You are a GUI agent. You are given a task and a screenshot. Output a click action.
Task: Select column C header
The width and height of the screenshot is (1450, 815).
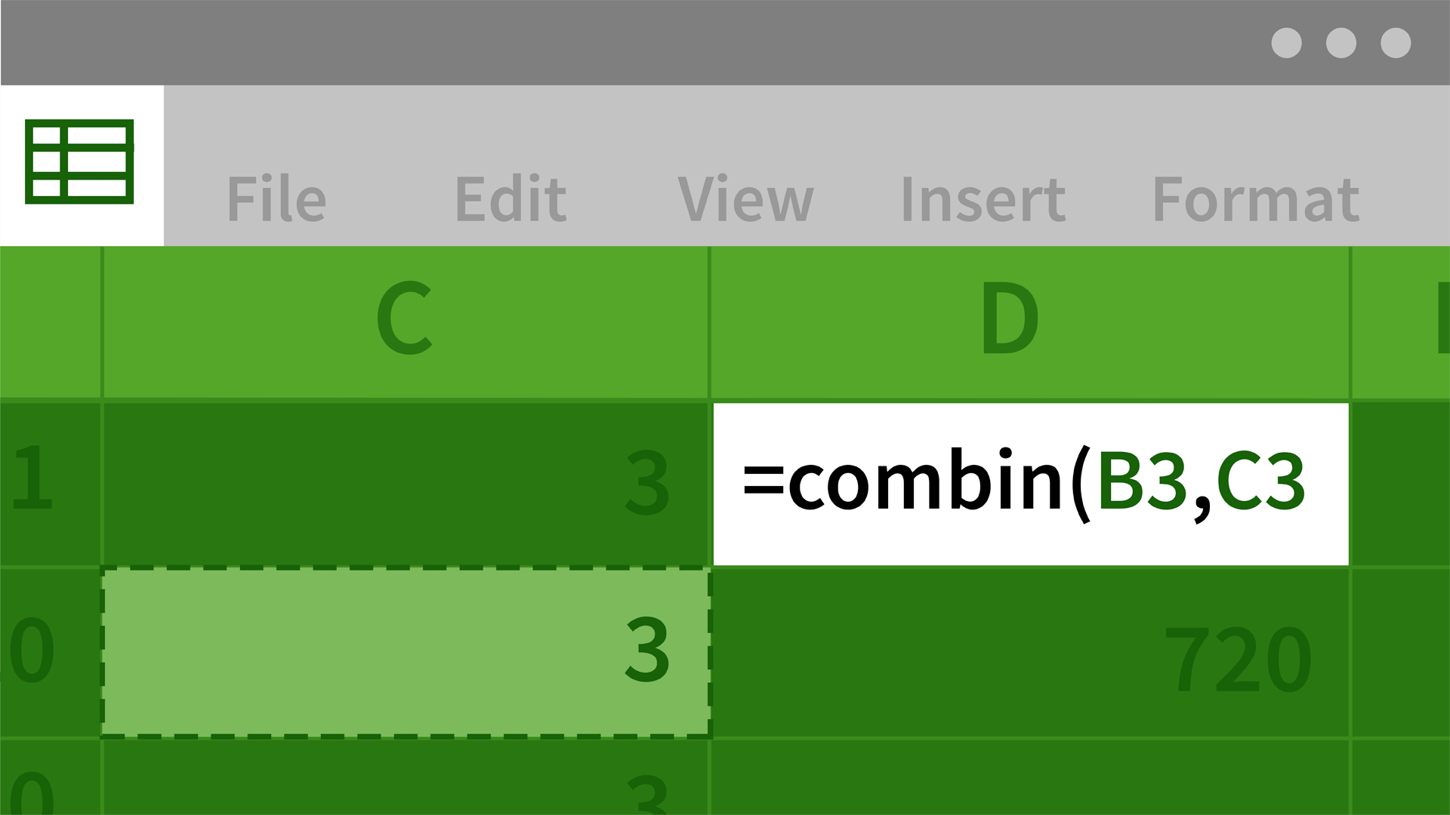tap(403, 319)
